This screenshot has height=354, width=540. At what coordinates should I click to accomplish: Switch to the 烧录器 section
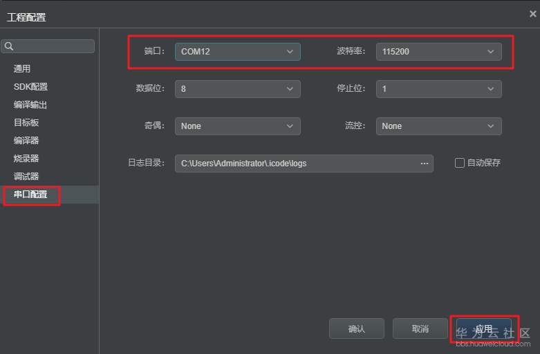[26, 159]
